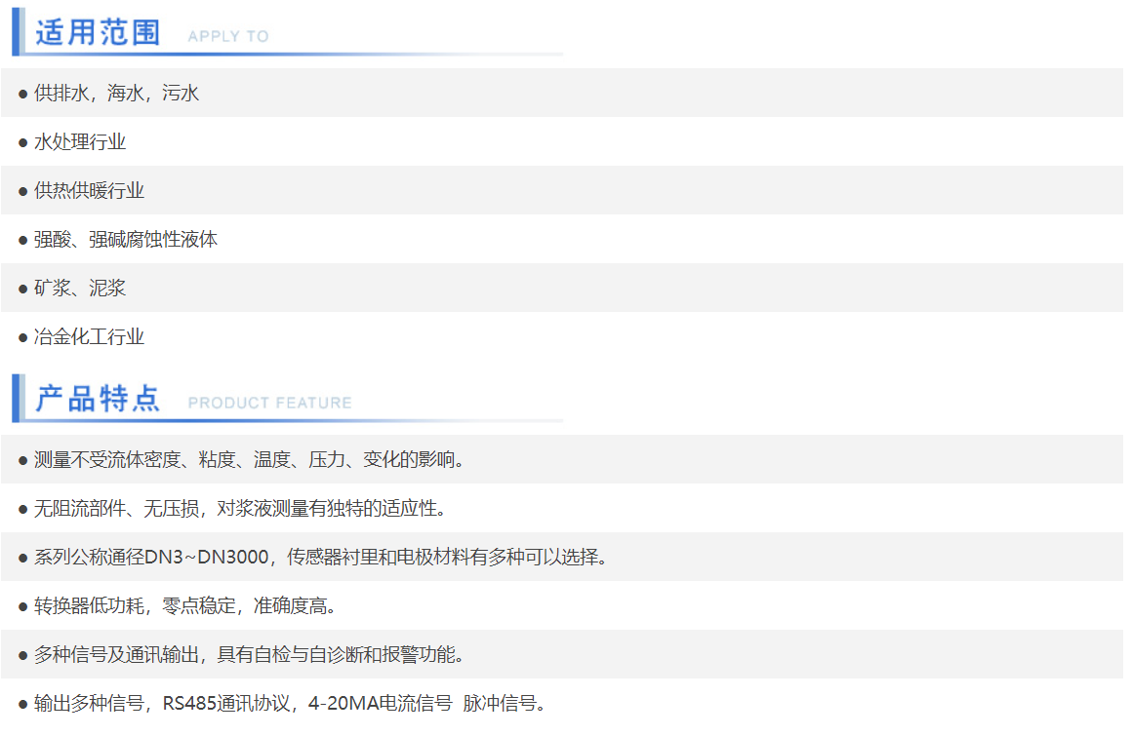Image resolution: width=1131 pixels, height=736 pixels.
Task: Click the 多种信号及通讯输出 feature line
Action: [x=250, y=655]
